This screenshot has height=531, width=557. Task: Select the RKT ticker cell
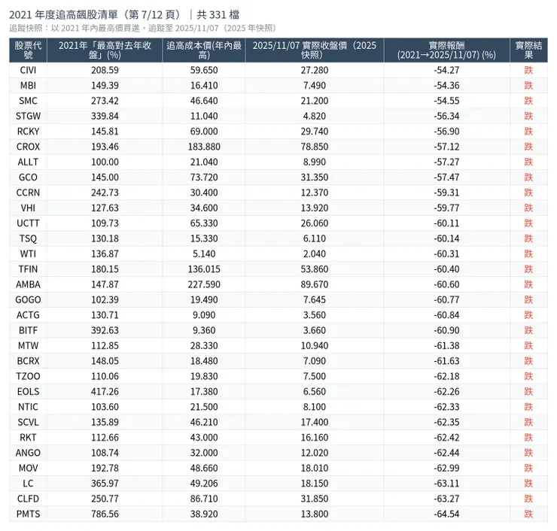point(28,437)
